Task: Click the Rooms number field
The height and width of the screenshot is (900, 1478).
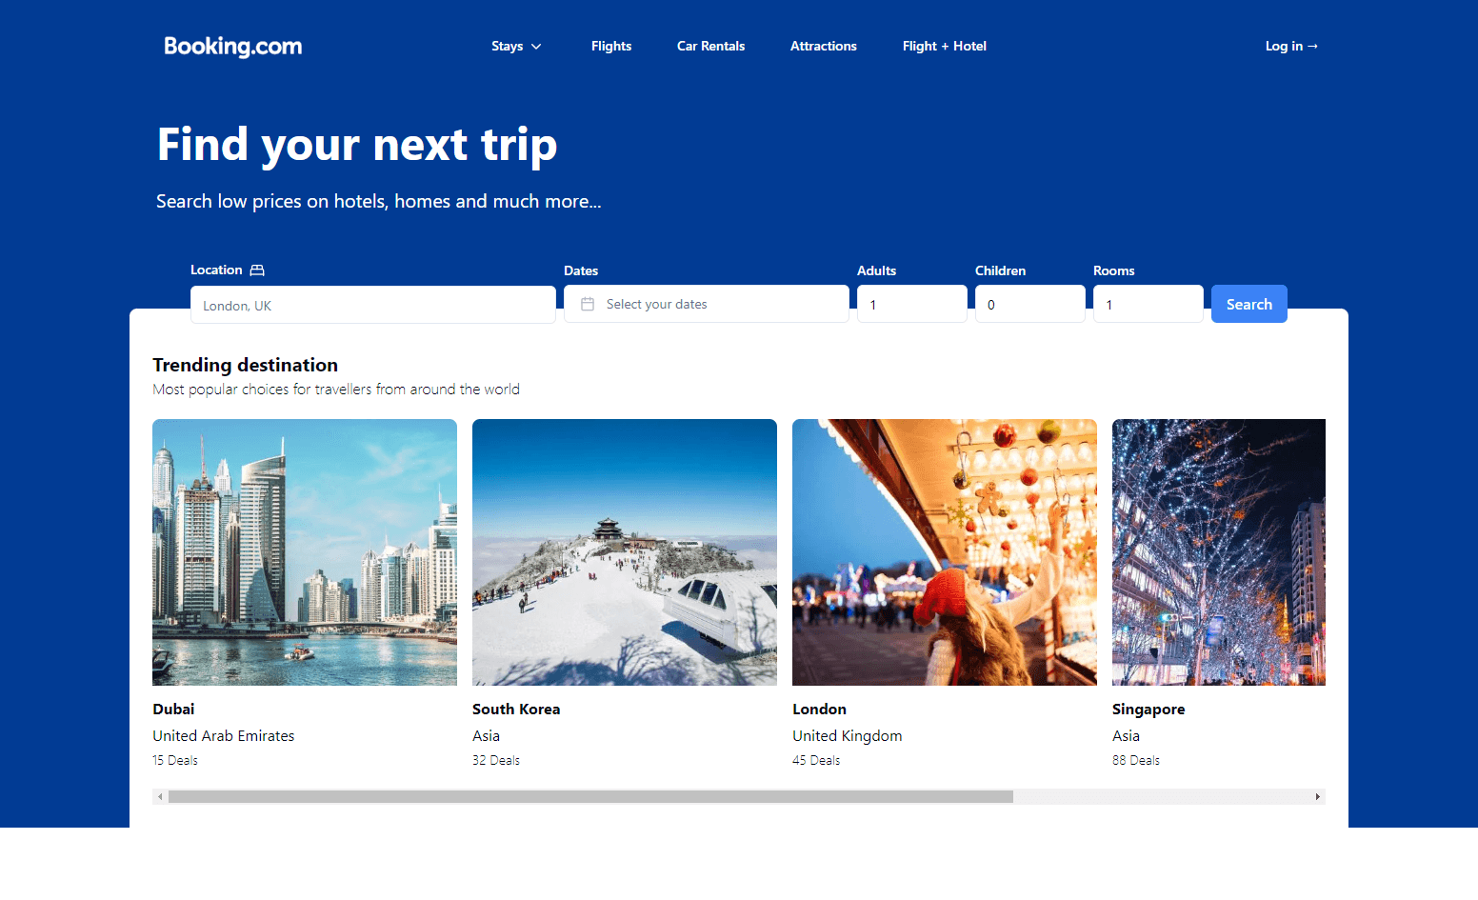Action: [x=1148, y=304]
